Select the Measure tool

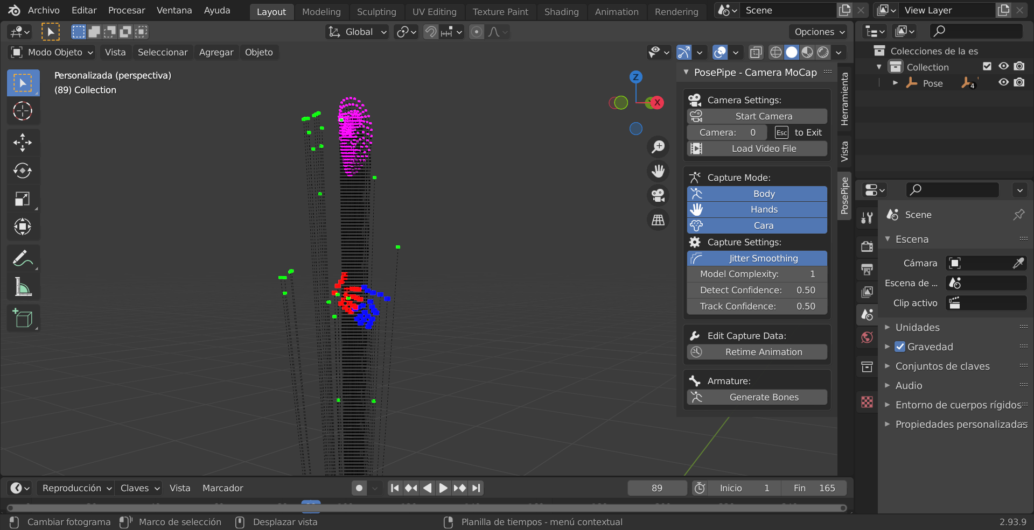point(23,287)
